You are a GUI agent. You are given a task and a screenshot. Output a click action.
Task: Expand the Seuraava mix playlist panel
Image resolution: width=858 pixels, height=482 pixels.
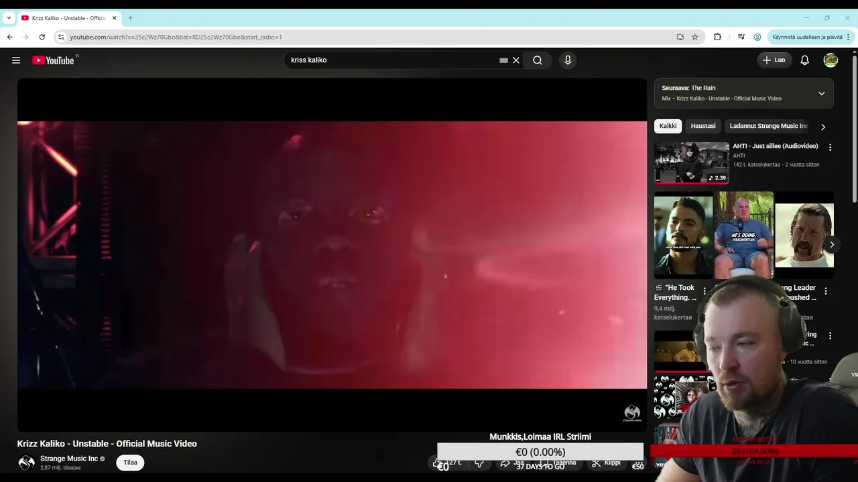821,93
